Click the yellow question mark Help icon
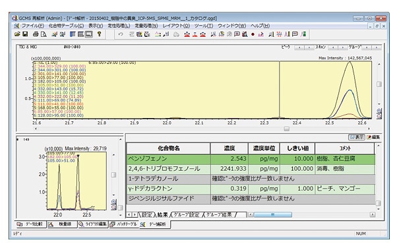Screen dimensions: 397x244 click(99, 34)
